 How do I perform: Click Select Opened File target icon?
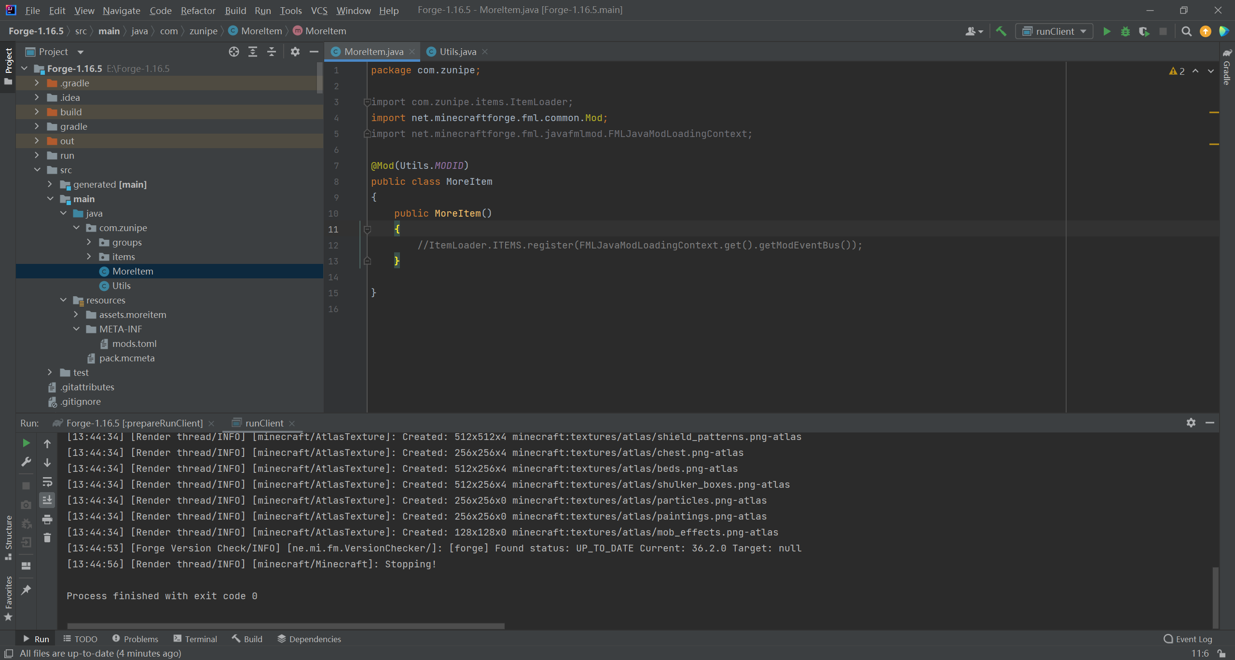point(234,52)
